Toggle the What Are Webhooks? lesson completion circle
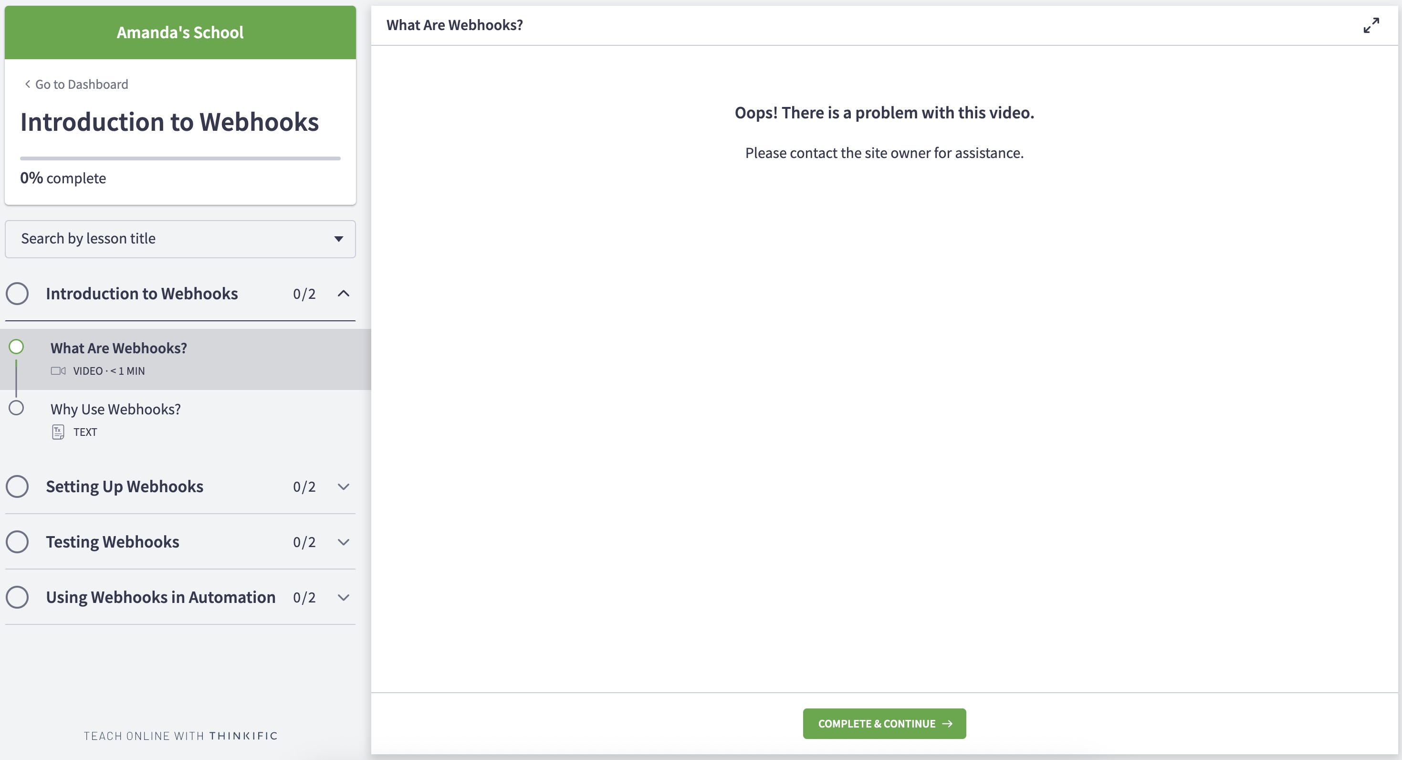Screen dimensions: 1402x760 pos(16,347)
